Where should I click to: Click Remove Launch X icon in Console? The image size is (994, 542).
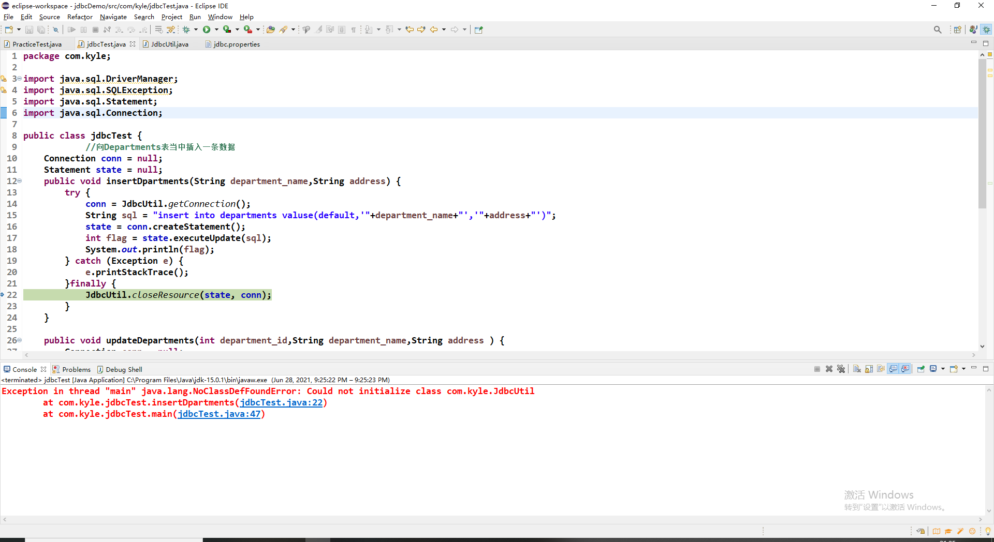829,369
